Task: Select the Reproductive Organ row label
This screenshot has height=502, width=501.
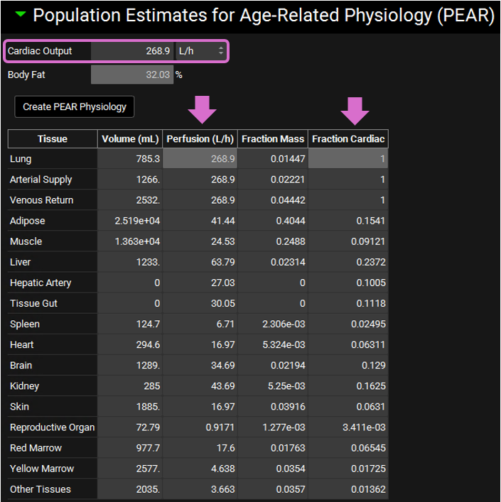Action: click(53, 427)
